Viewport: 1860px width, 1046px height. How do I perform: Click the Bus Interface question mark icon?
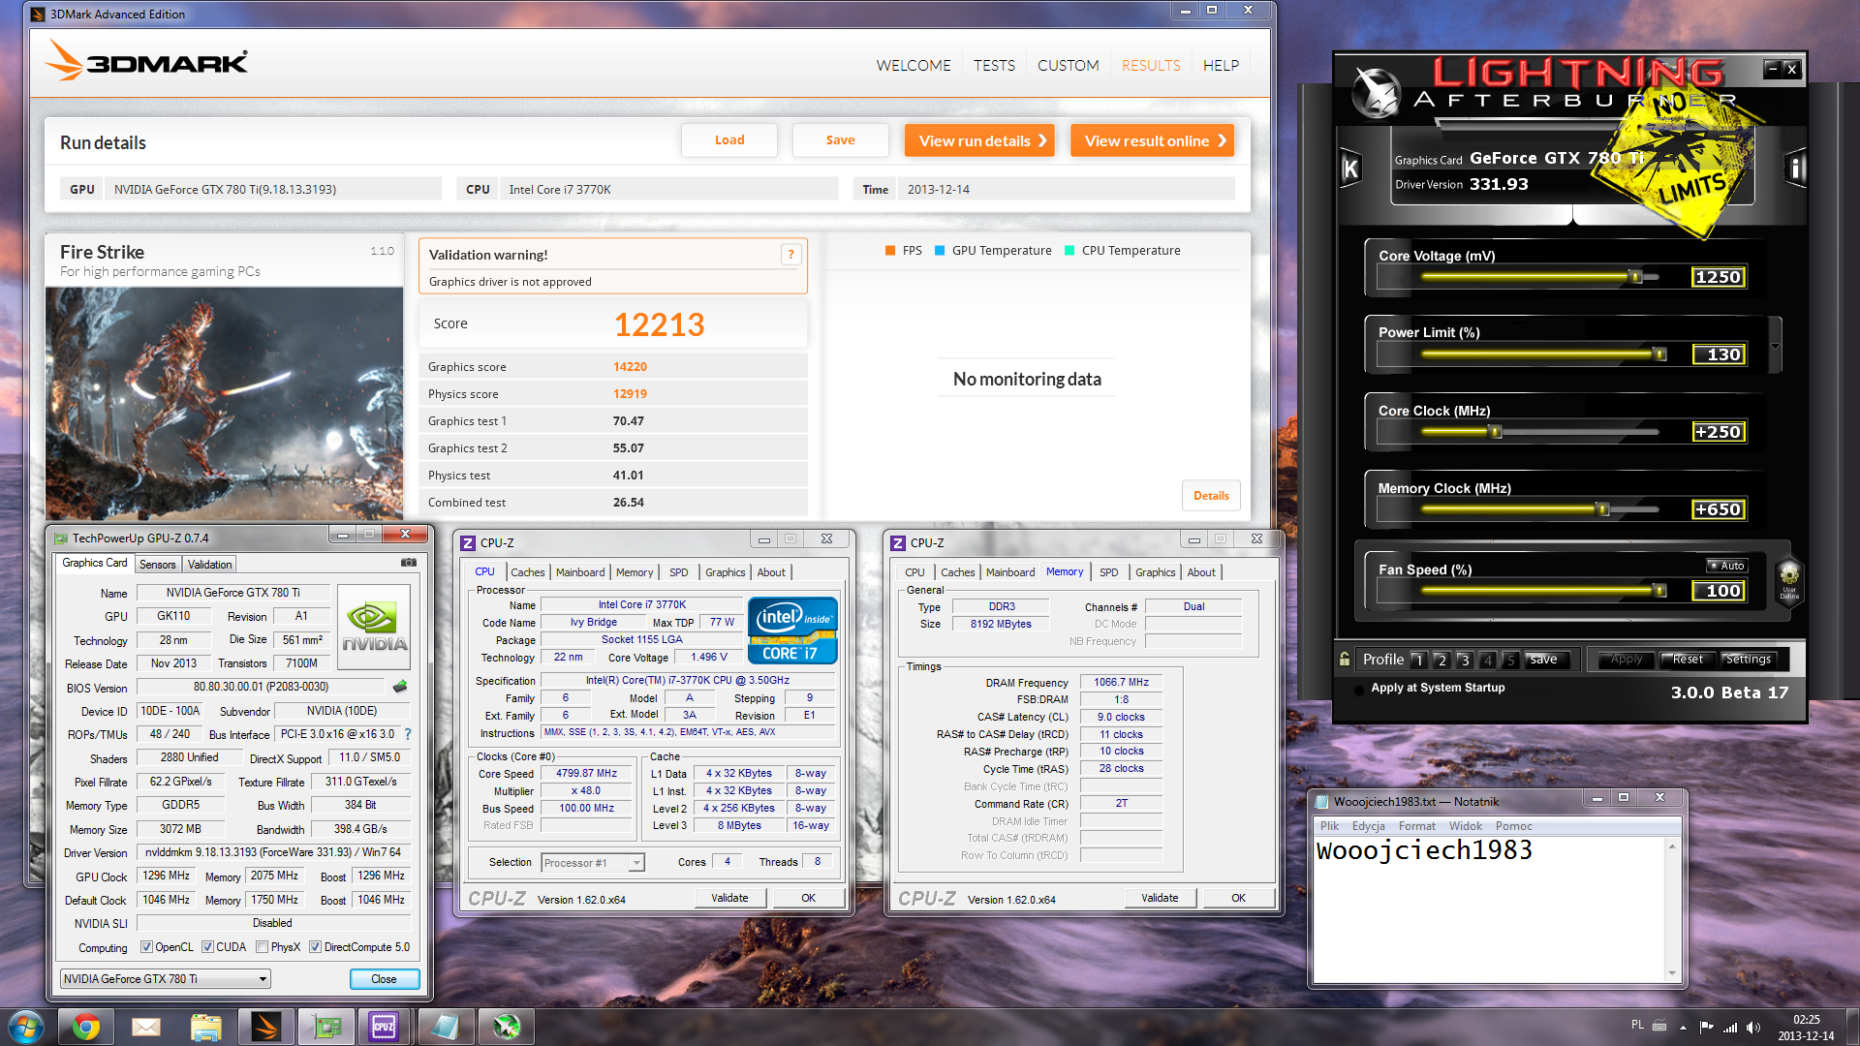[408, 734]
